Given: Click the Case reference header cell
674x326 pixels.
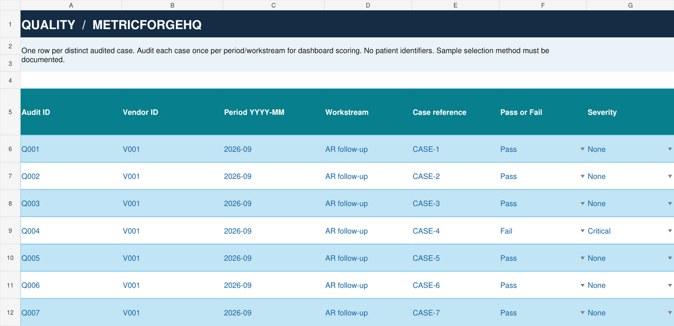Looking at the screenshot, I should (x=456, y=112).
